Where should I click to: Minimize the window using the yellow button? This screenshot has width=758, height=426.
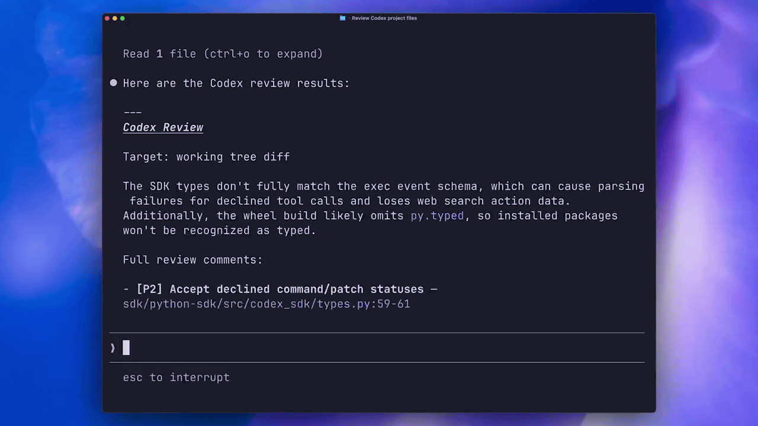click(x=115, y=18)
